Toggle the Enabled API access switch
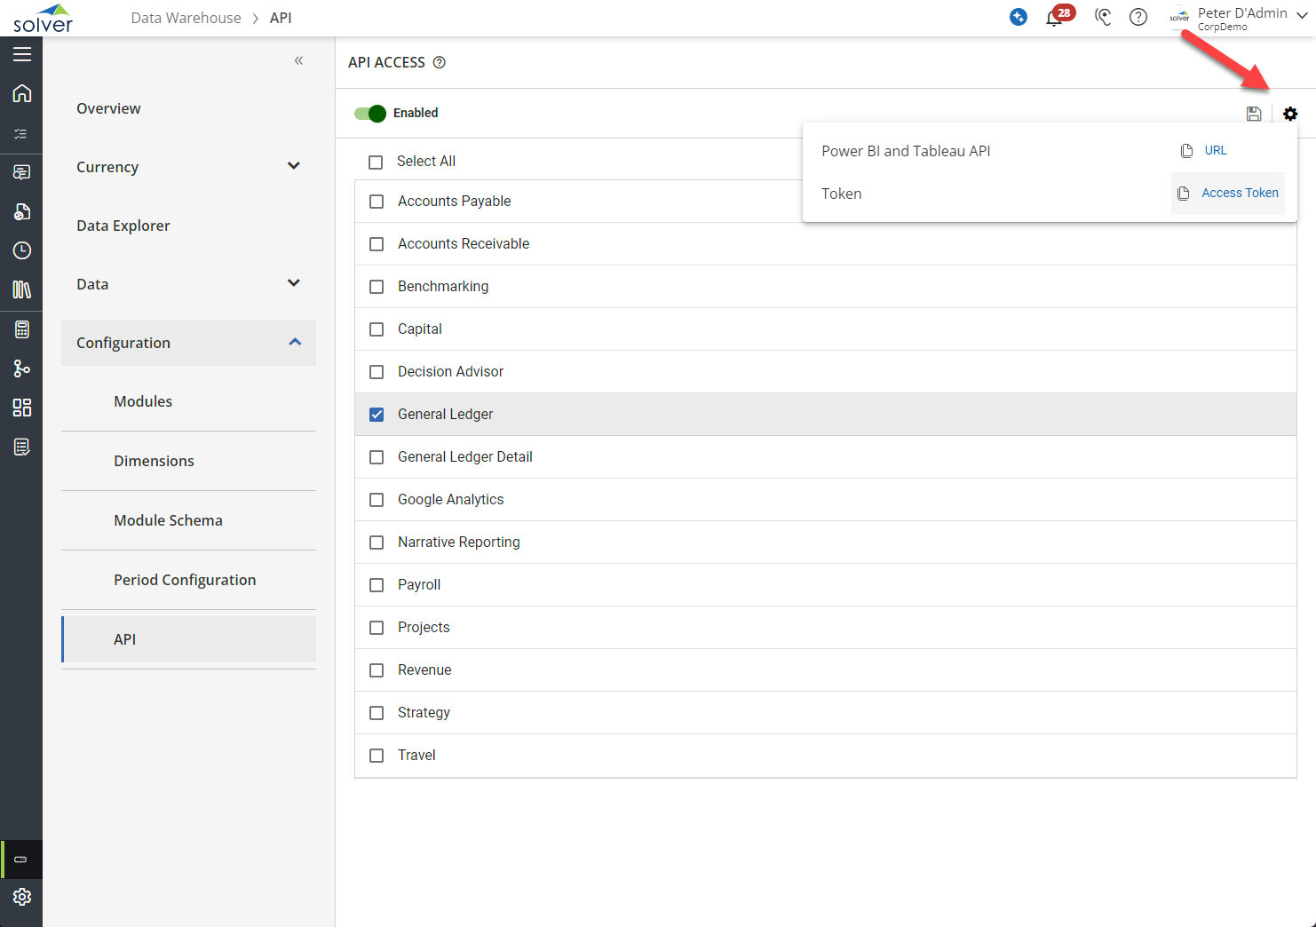This screenshot has height=927, width=1316. 370,113
